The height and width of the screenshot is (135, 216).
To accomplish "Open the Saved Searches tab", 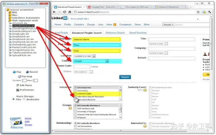I will 138,33.
